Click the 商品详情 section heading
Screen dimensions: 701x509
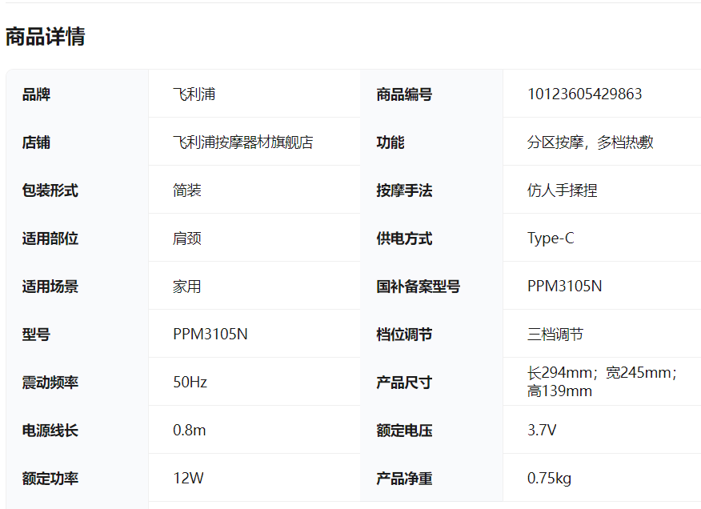[46, 37]
